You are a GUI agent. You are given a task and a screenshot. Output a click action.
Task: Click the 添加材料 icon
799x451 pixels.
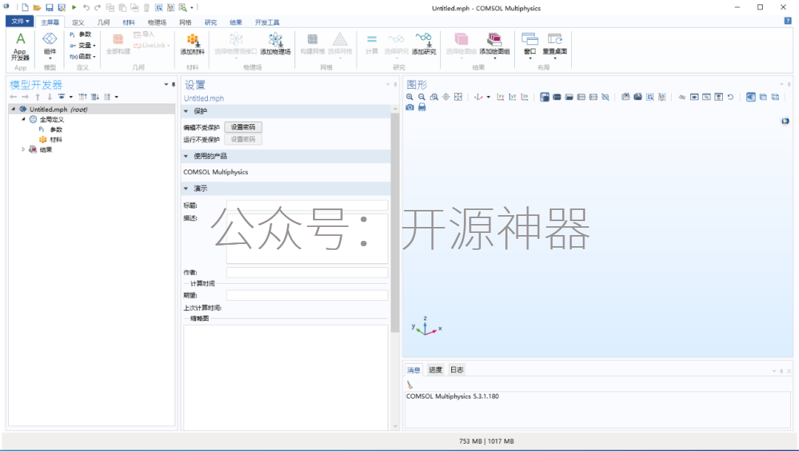click(192, 44)
